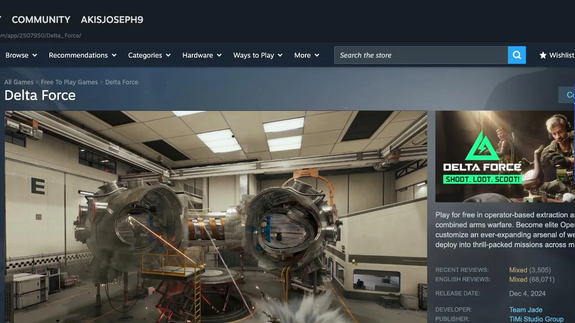Click the Dec 4, 2024 release date
This screenshot has height=323, width=575.
tap(527, 294)
